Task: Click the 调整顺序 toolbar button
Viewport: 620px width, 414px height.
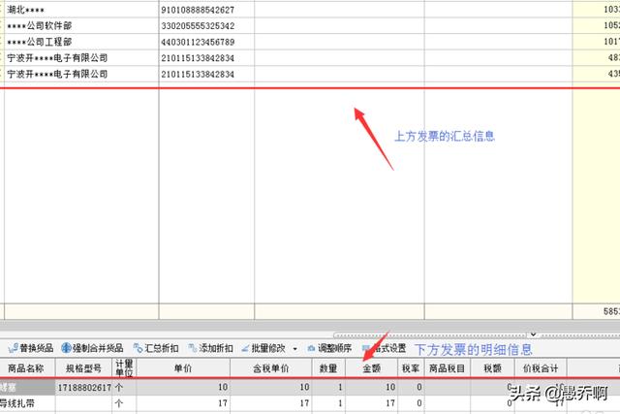Action: click(331, 348)
